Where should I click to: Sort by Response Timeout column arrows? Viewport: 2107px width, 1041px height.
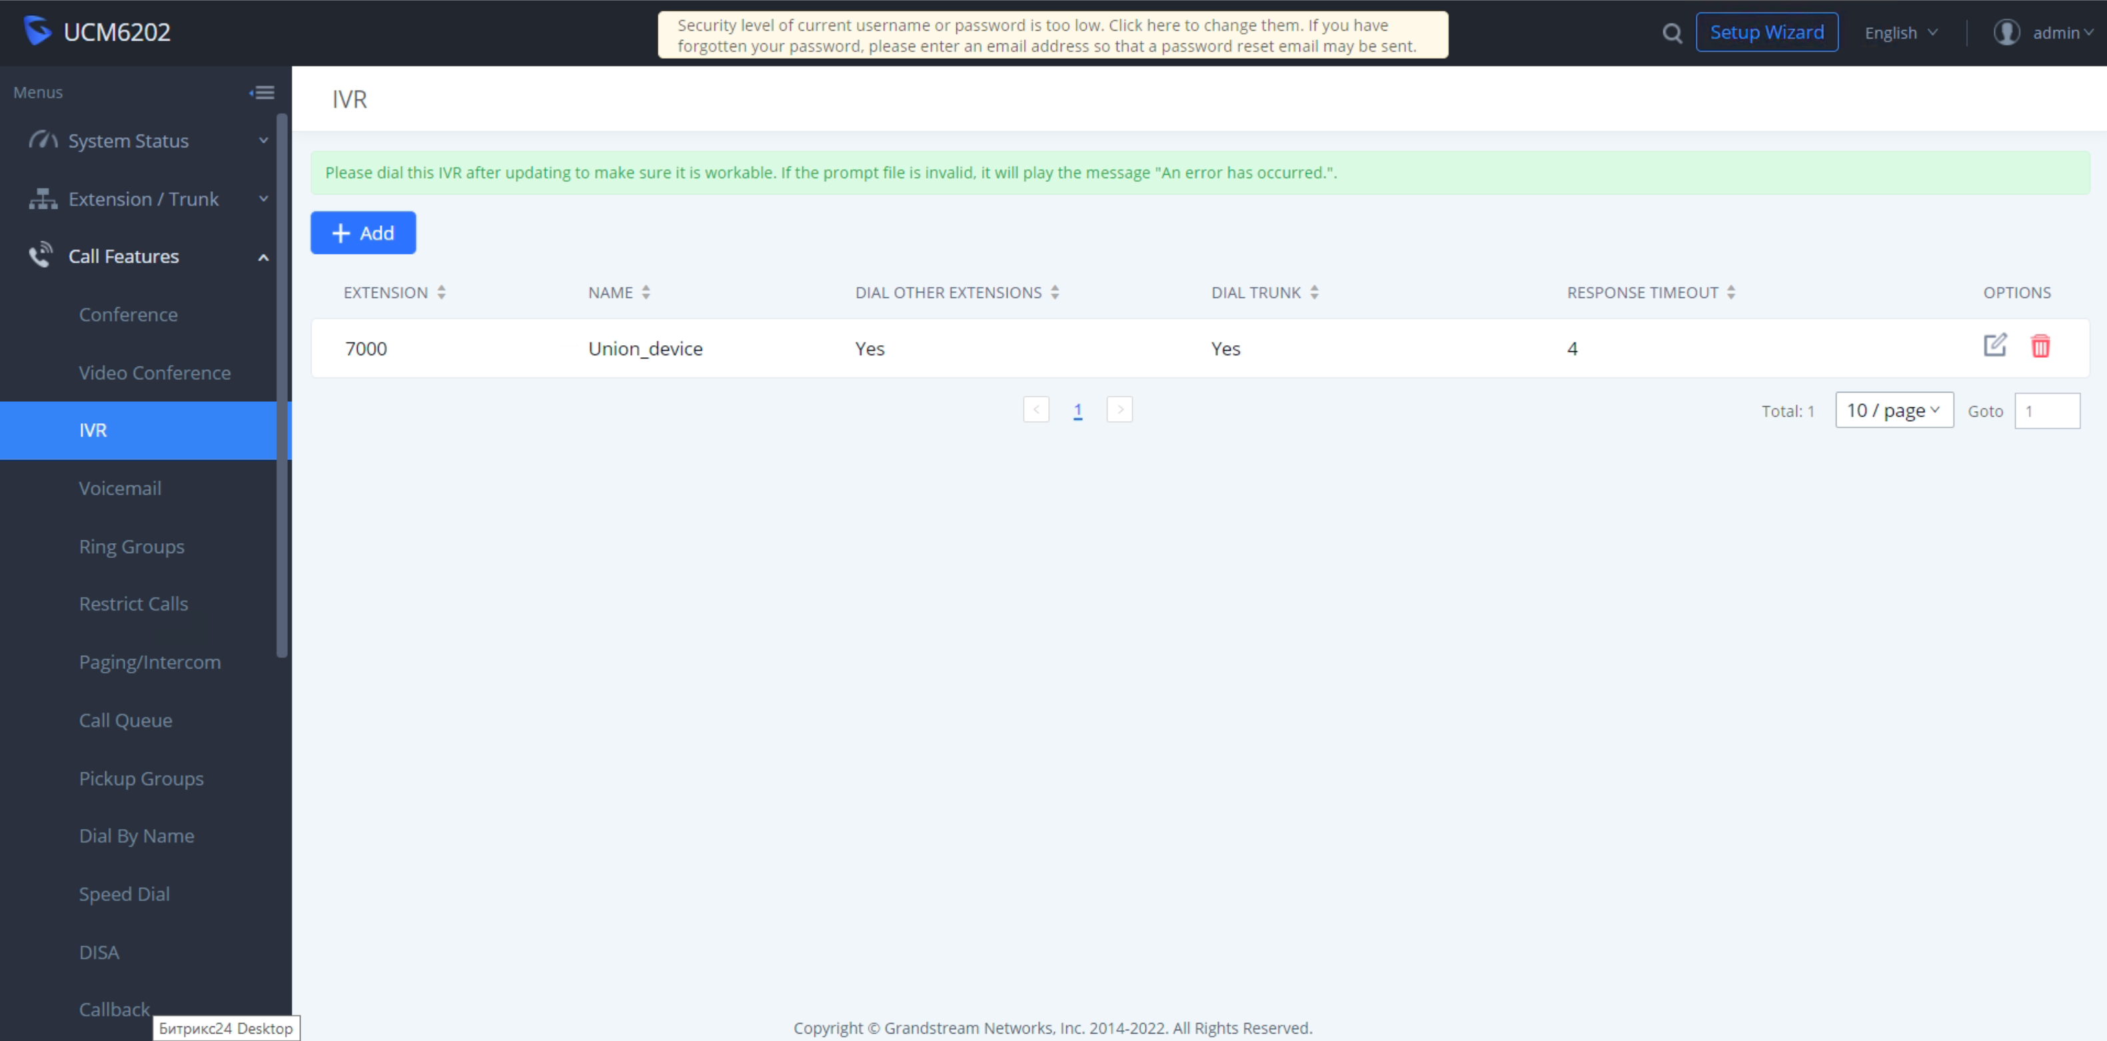pyautogui.click(x=1730, y=293)
